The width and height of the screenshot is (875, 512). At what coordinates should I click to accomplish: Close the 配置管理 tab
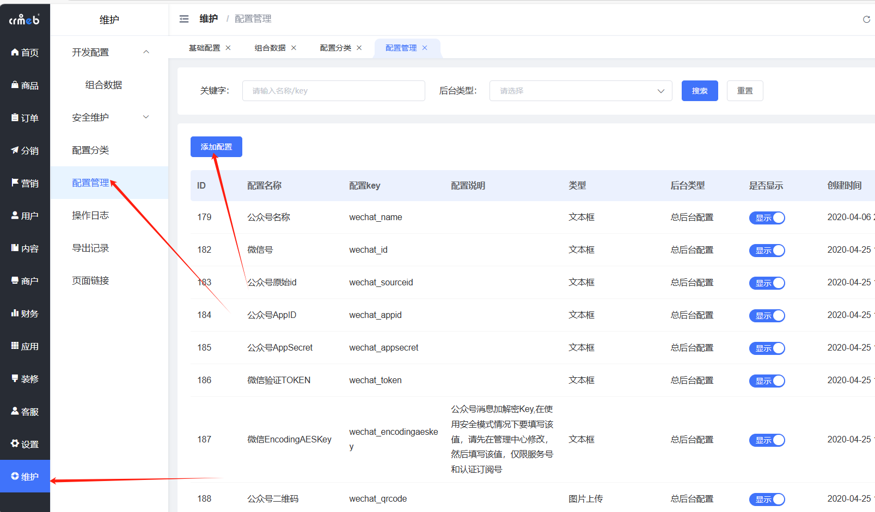click(425, 48)
